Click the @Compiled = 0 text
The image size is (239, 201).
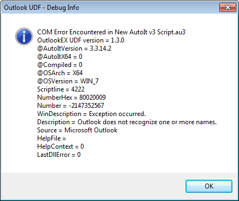pos(59,65)
